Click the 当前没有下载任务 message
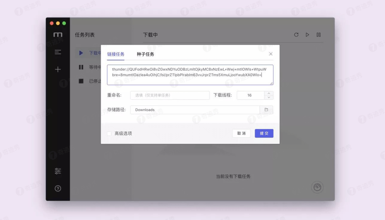The height and width of the screenshot is (220, 385). pyautogui.click(x=233, y=176)
